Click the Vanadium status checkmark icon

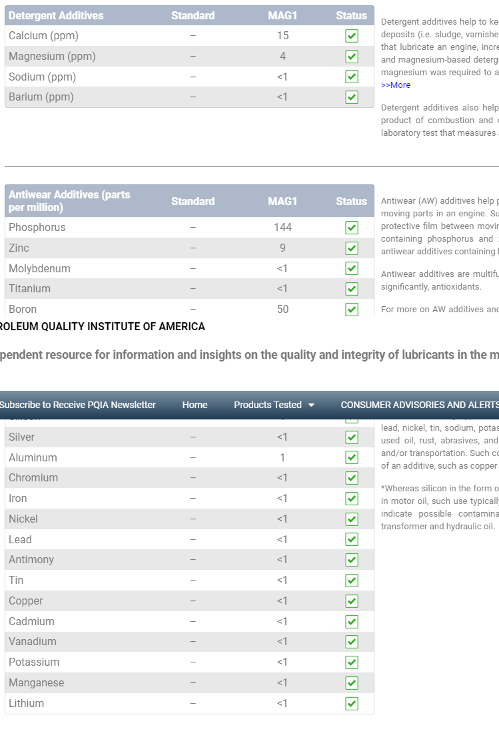[x=352, y=642]
